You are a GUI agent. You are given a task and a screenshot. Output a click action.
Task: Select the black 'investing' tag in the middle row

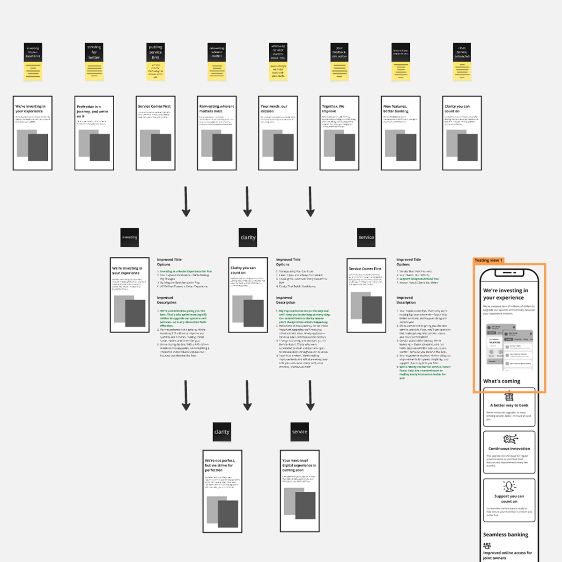(x=130, y=237)
